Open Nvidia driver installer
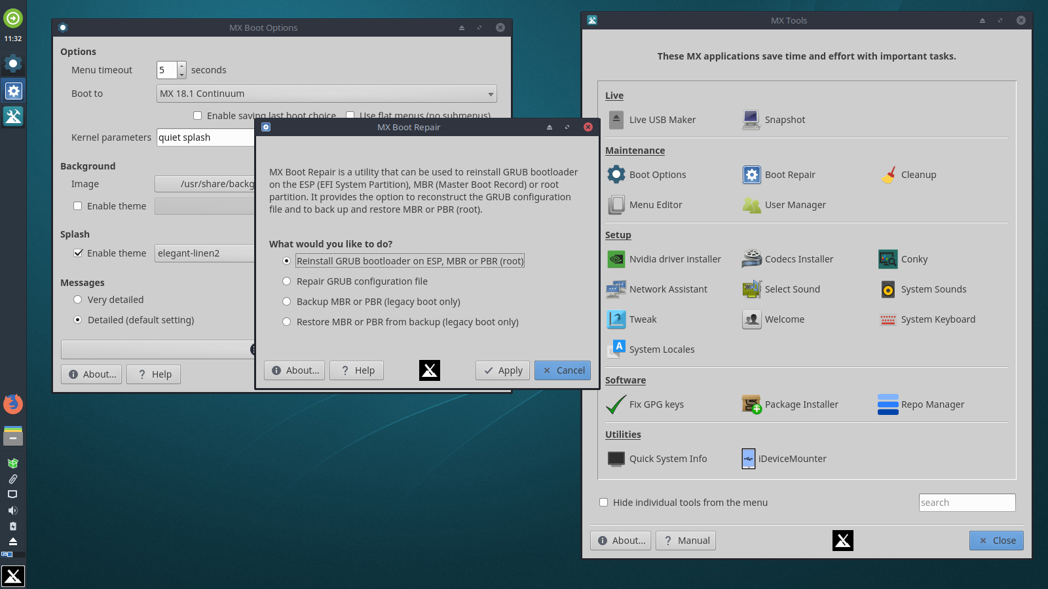The image size is (1048, 589). (664, 259)
